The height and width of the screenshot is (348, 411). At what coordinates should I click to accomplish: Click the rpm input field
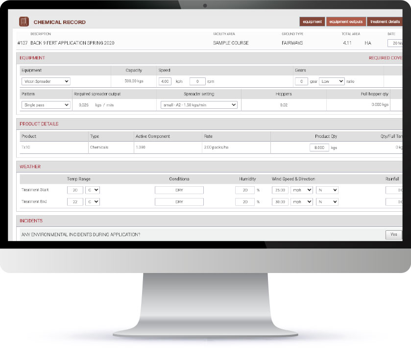tap(197, 81)
